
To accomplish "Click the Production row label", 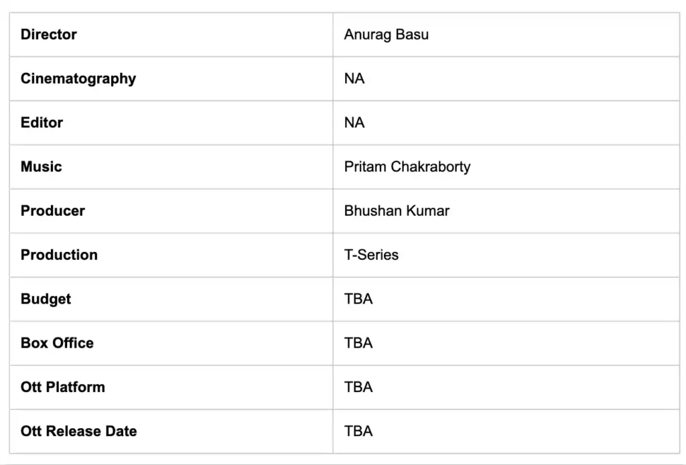I will click(59, 255).
